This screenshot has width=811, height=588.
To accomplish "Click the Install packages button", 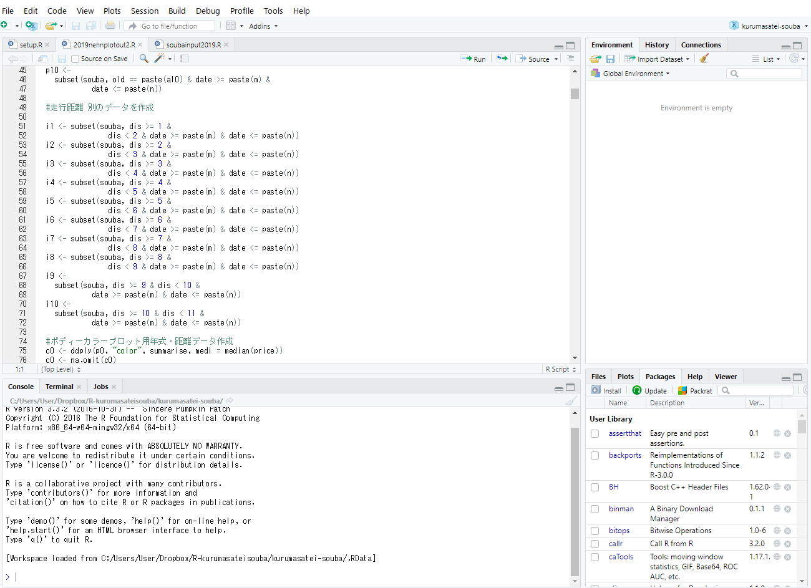I will (x=606, y=390).
